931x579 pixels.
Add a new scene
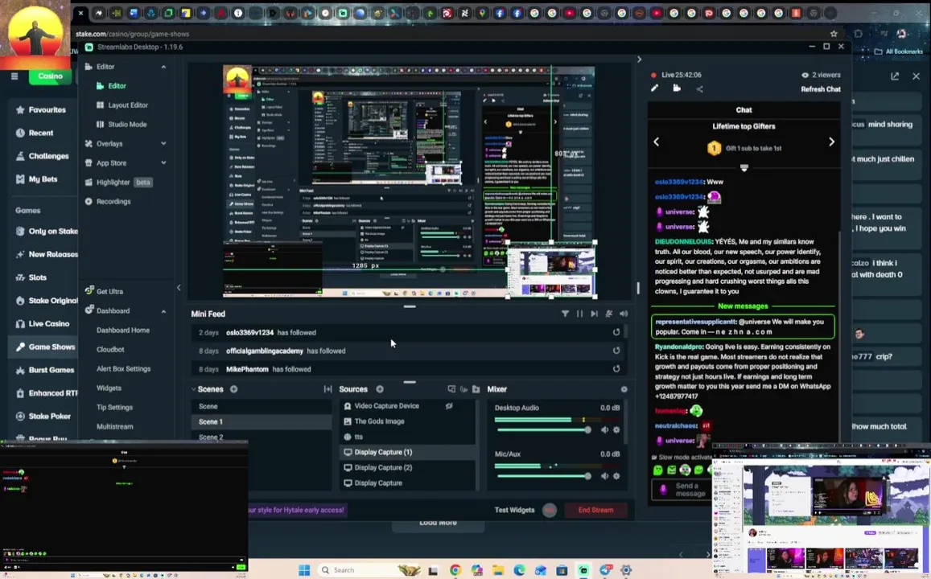[x=234, y=390]
